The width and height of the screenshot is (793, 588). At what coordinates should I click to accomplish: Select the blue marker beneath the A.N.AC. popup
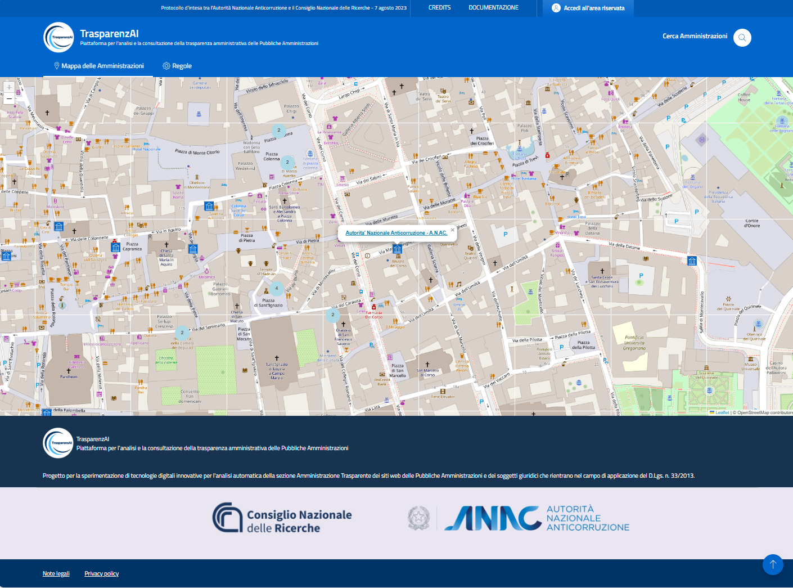coord(397,249)
